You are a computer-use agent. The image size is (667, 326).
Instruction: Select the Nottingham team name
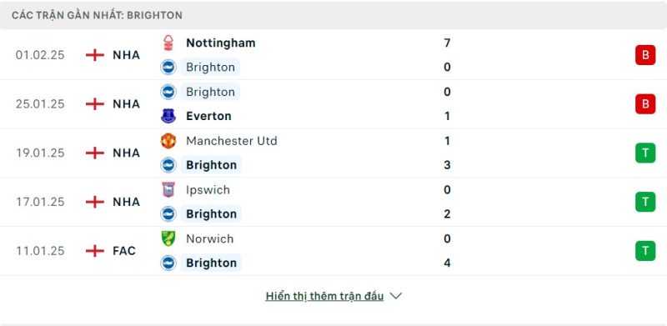pyautogui.click(x=221, y=43)
